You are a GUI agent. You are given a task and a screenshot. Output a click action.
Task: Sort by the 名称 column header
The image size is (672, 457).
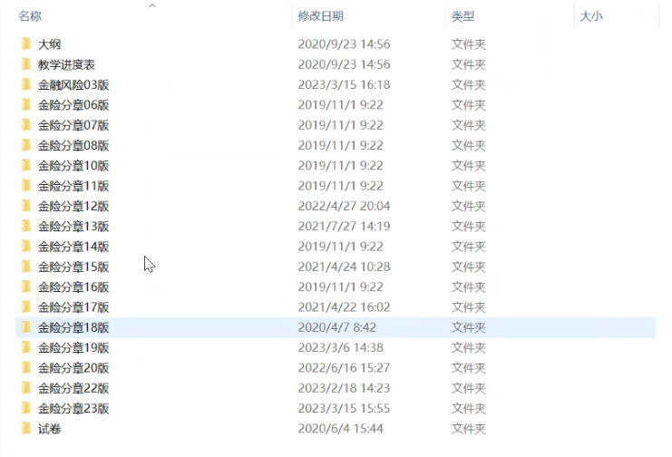click(x=30, y=16)
